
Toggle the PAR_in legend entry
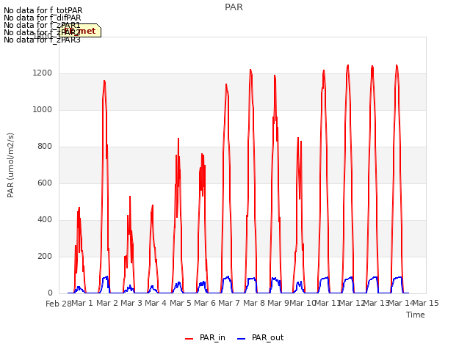click(x=205, y=337)
